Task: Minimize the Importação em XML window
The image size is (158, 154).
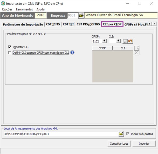Action: pos(128,3)
